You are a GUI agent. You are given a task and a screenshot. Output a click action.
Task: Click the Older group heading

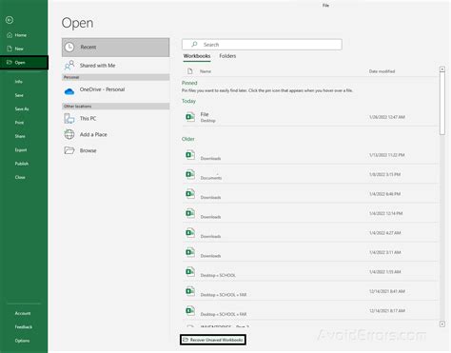coord(188,139)
